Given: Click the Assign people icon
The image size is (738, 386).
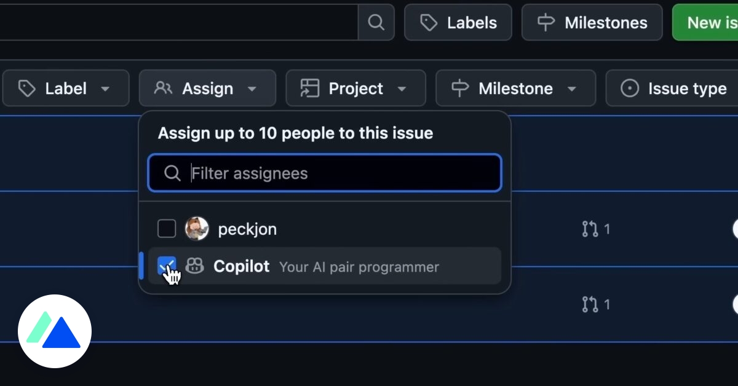Looking at the screenshot, I should coord(163,88).
